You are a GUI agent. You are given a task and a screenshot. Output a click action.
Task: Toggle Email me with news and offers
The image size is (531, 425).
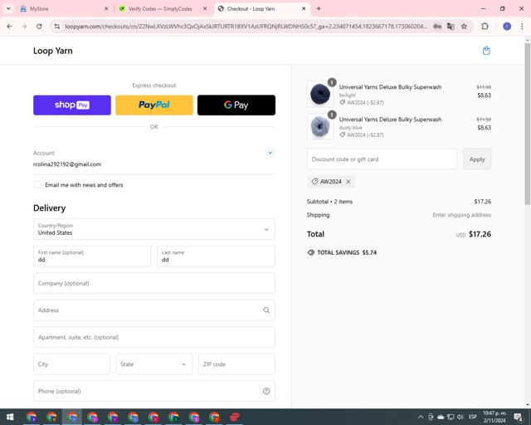(37, 185)
